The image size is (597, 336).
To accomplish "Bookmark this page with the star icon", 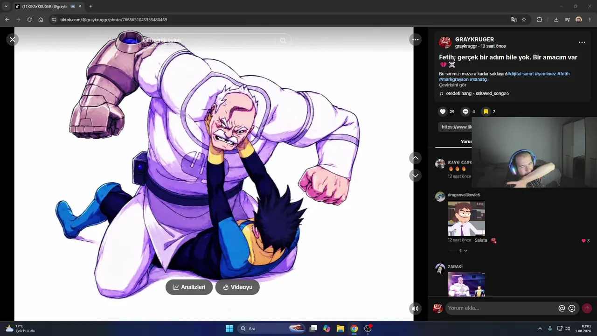I will [x=524, y=20].
